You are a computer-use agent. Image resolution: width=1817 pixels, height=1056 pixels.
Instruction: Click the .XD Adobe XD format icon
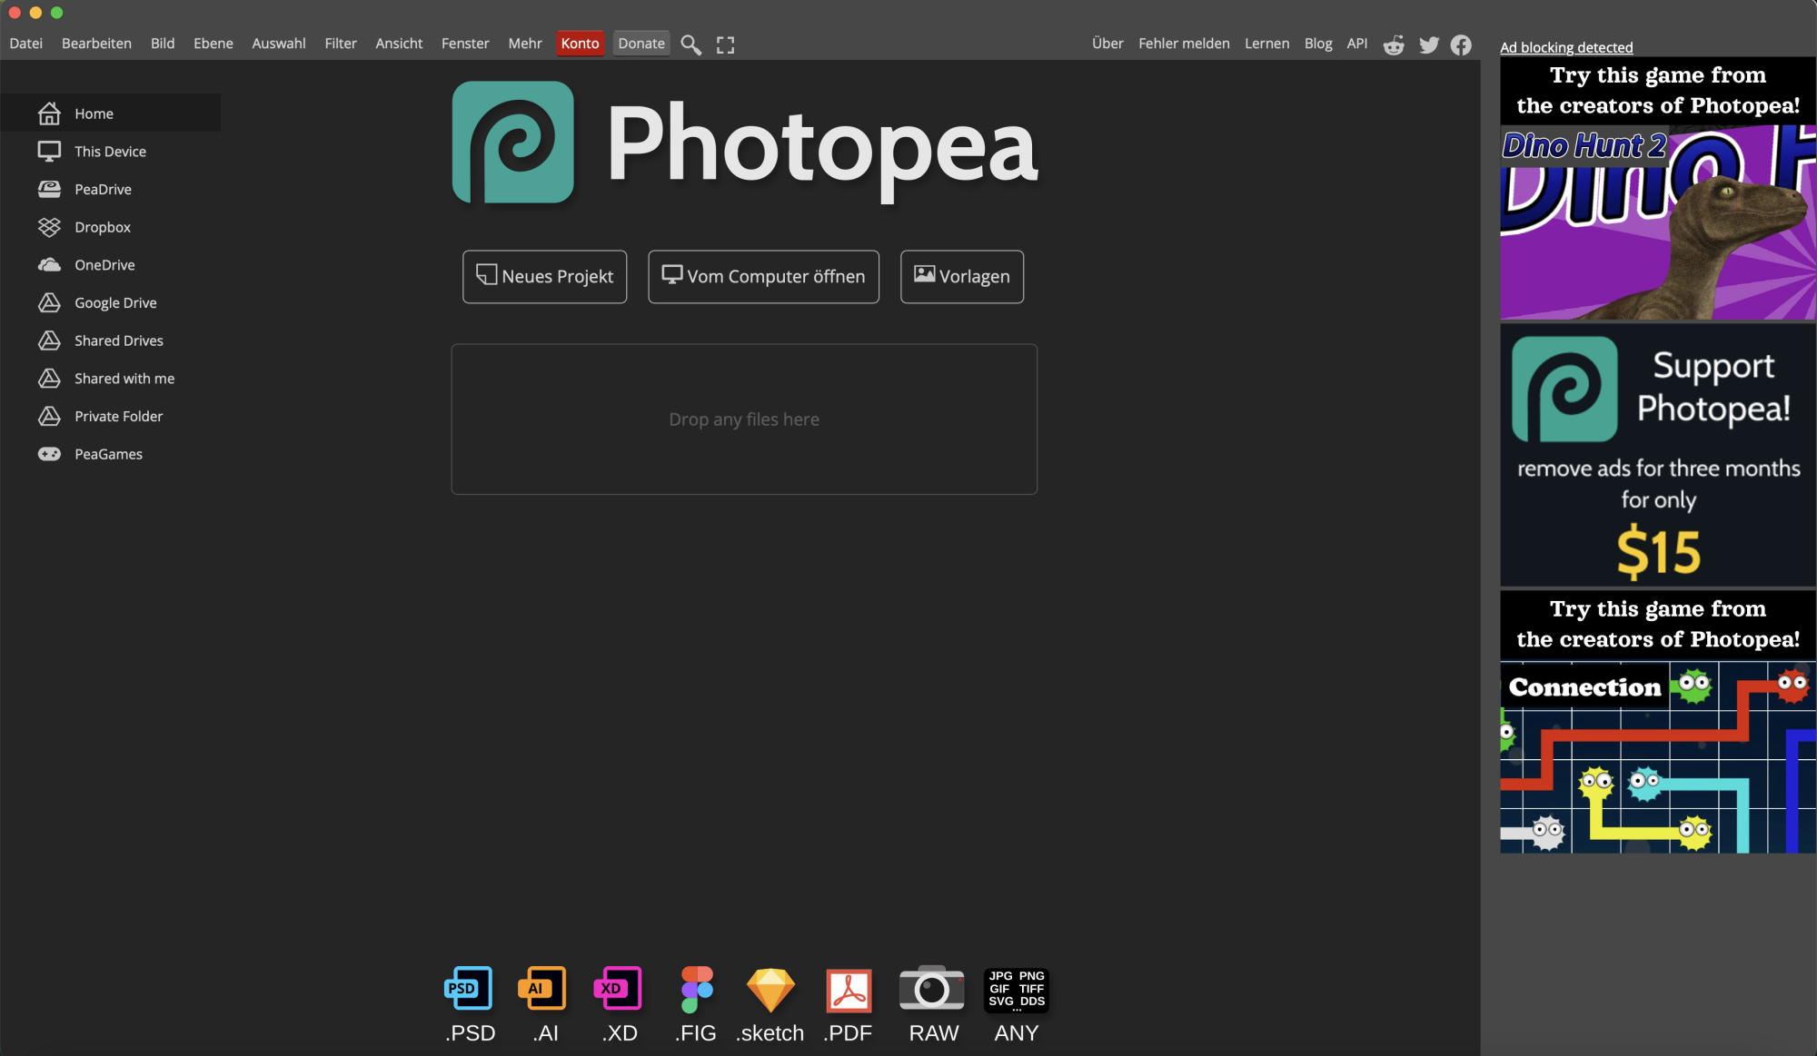tap(619, 990)
